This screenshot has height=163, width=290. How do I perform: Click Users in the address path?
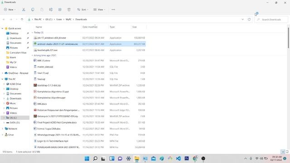coord(59,19)
